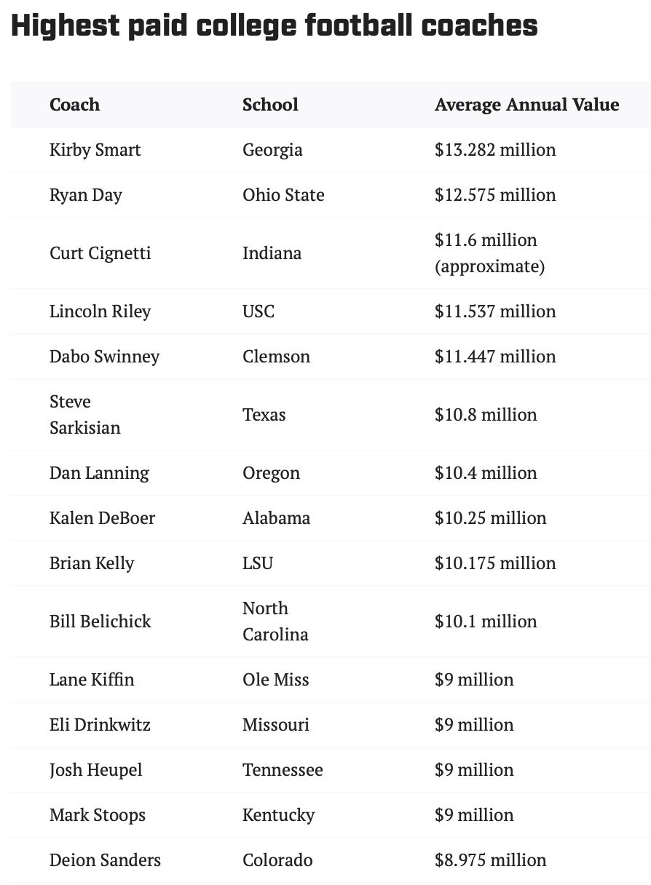Screen dimensions: 651x885
Task: Click Alabama in the School column
Action: click(x=276, y=518)
